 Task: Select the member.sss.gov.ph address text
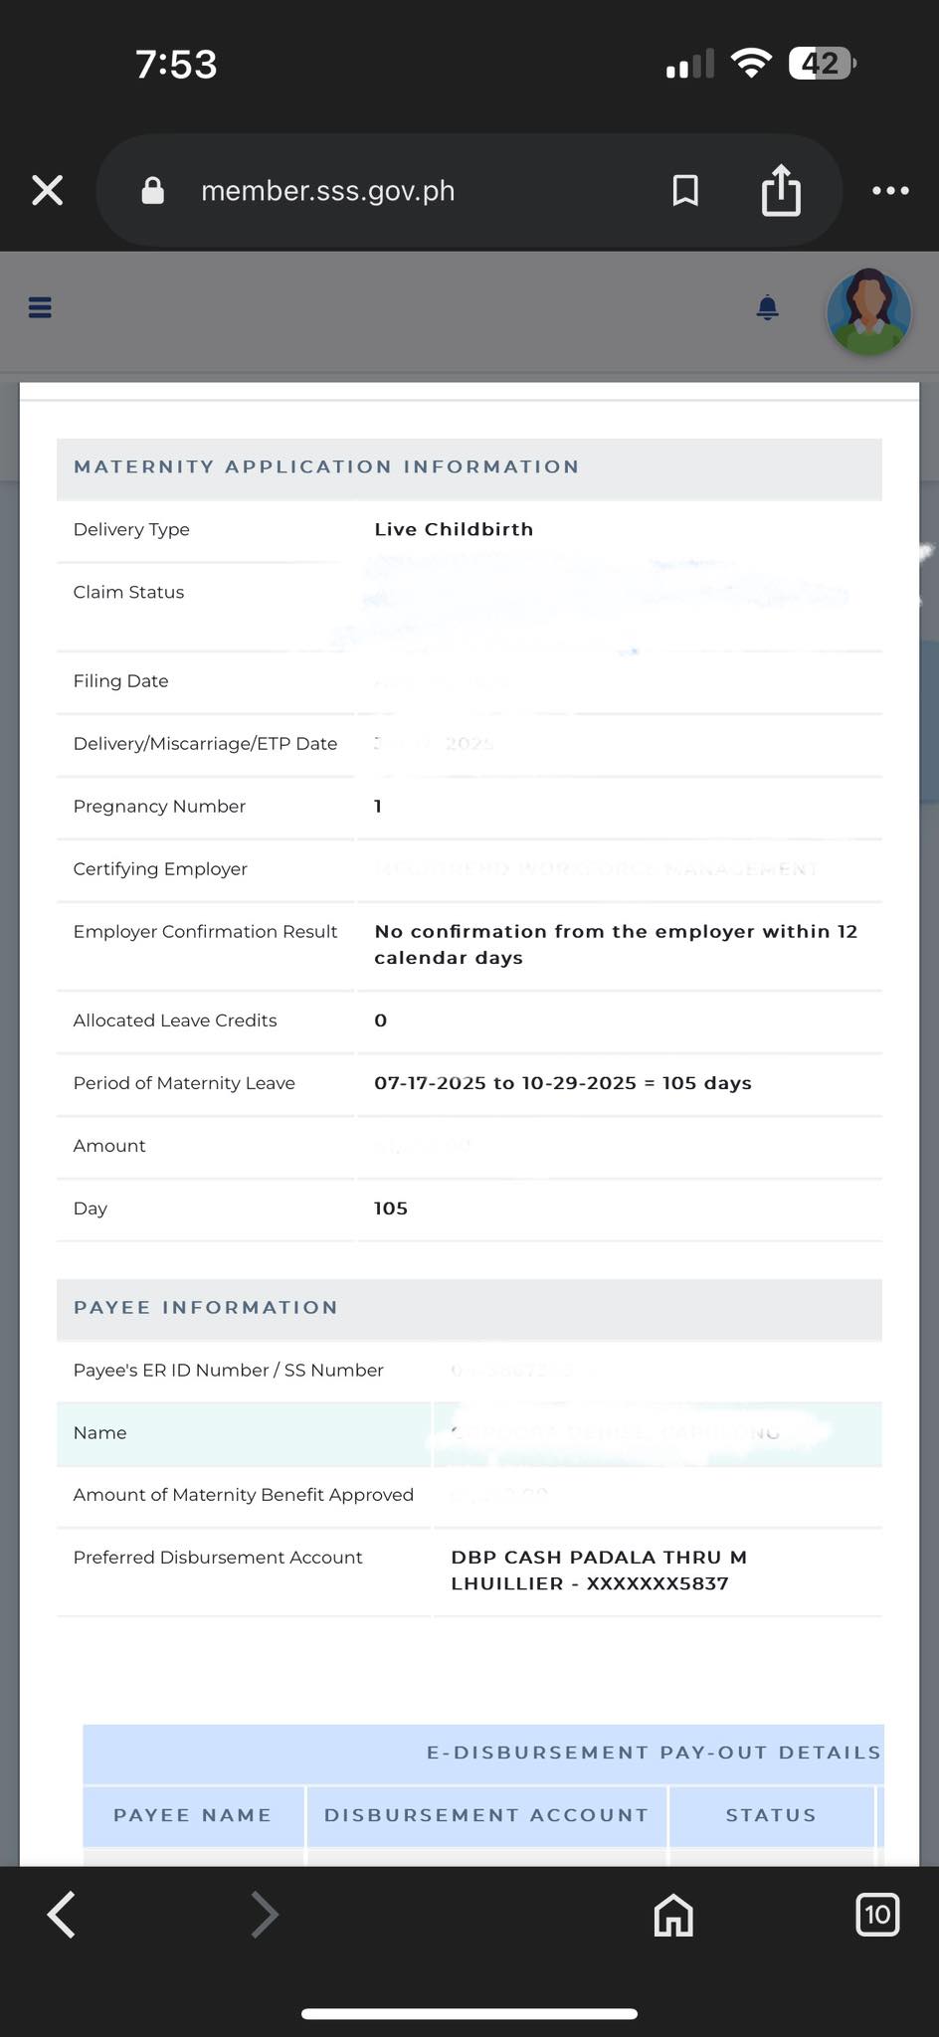(x=327, y=190)
